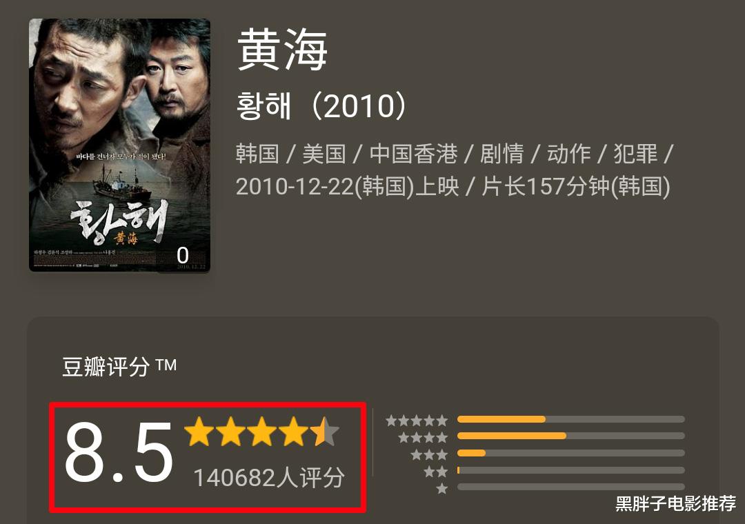Open the 黄海 movie poster thumbnail
745x524 pixels.
click(x=120, y=145)
